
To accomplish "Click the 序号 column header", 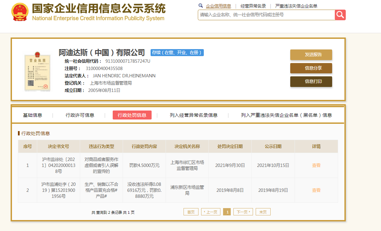I will pyautogui.click(x=28, y=146).
